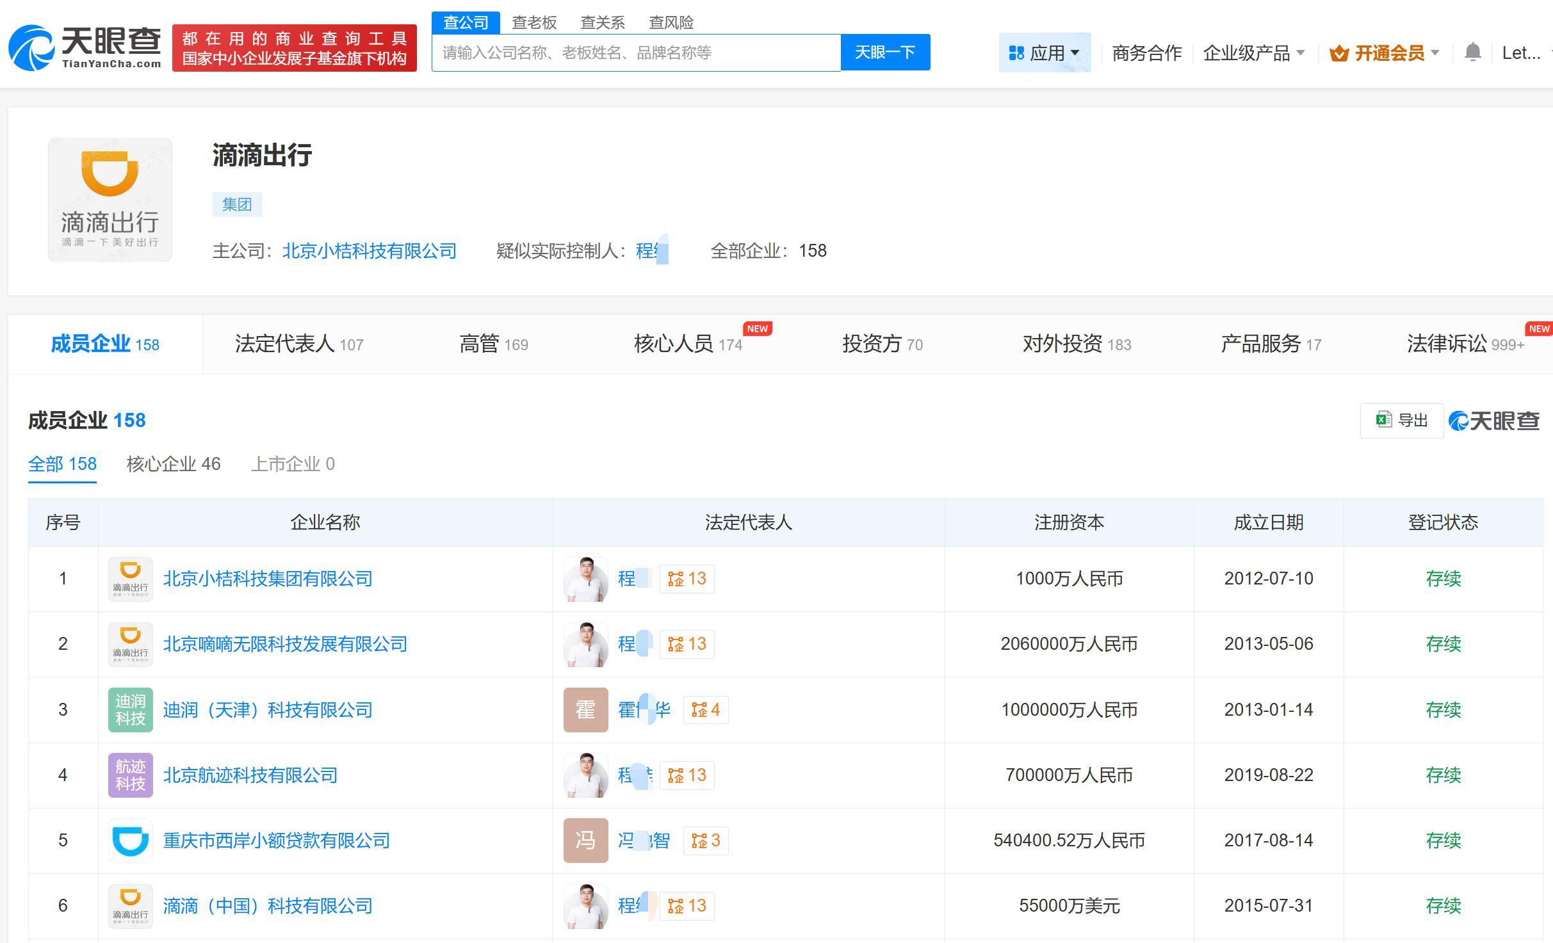
Task: Switch to the 法律诉讼 999+ tab
Action: [1465, 344]
